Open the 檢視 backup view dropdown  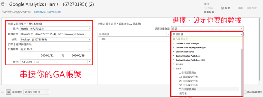56,40
